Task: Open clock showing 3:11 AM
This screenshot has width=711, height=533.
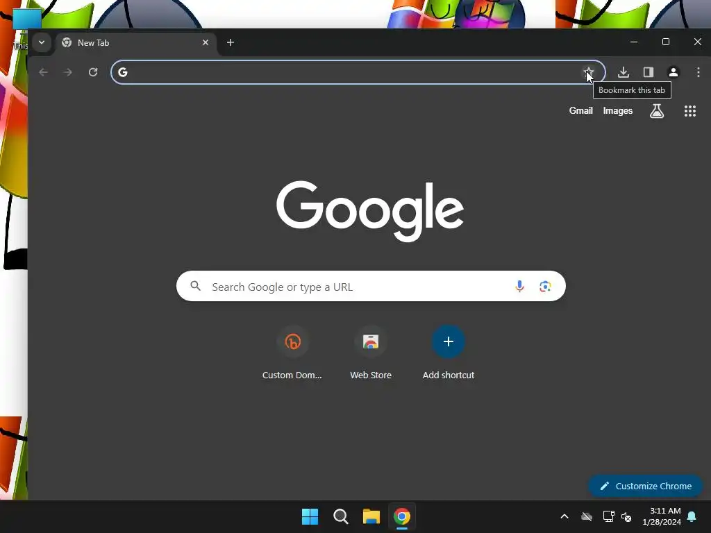Action: 662,516
